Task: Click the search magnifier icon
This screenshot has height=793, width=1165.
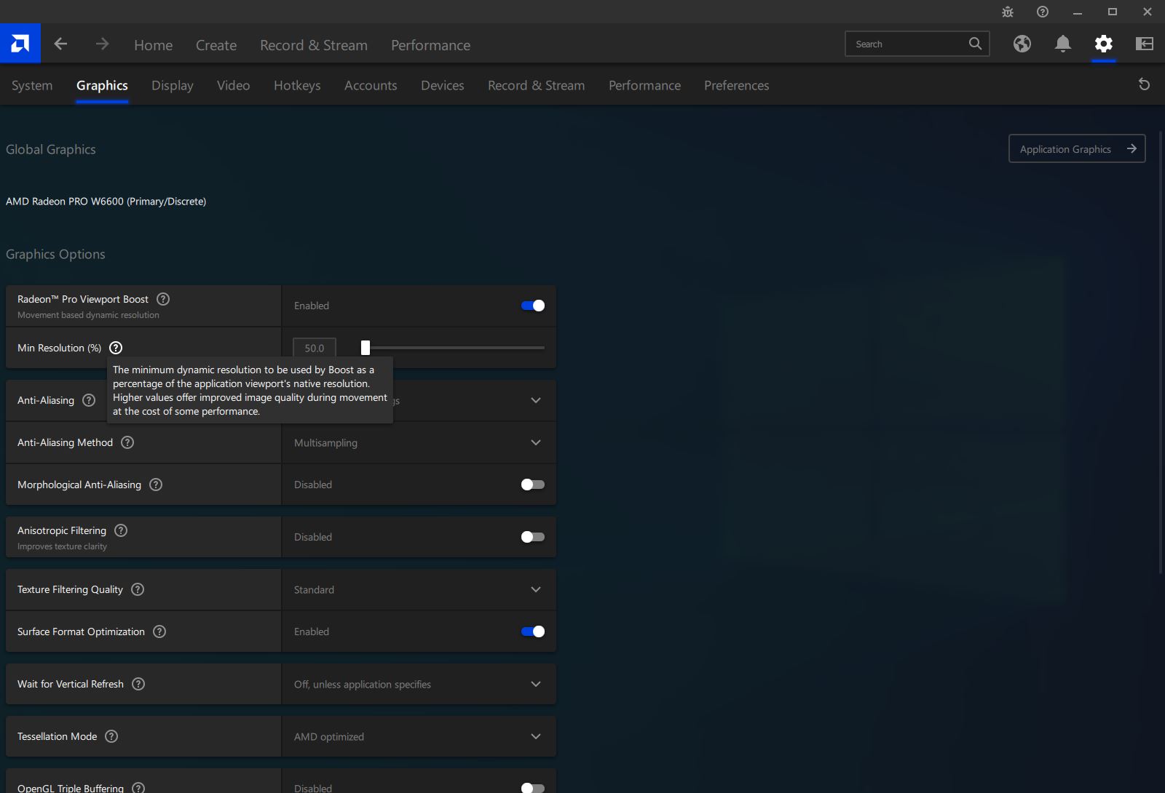Action: (x=975, y=44)
